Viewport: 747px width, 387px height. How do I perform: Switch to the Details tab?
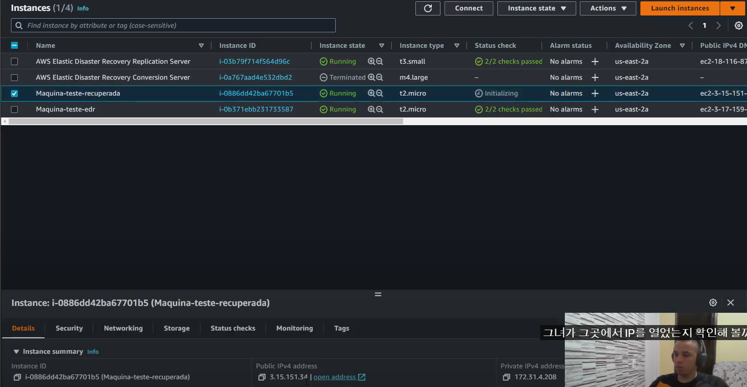coord(23,328)
